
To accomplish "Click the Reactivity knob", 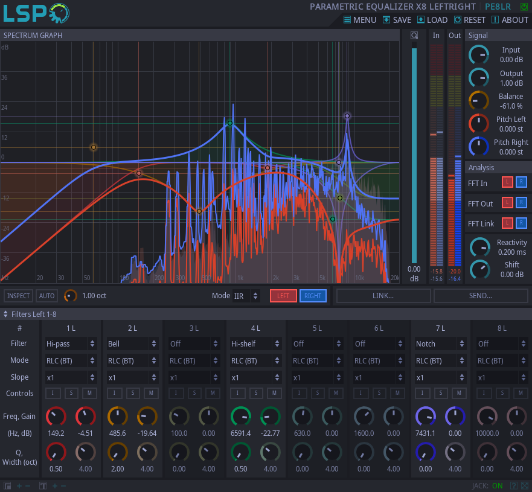I will coord(480,247).
